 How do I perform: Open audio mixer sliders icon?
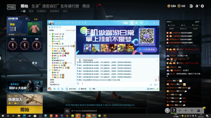point(62,89)
